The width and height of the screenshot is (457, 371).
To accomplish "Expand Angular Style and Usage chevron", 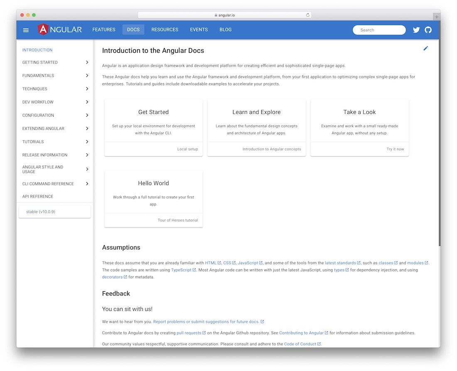I will point(87,169).
